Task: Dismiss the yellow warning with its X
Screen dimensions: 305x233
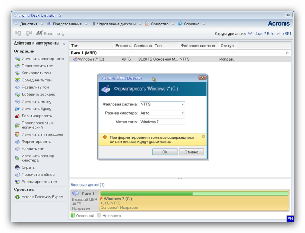Action: point(203,136)
